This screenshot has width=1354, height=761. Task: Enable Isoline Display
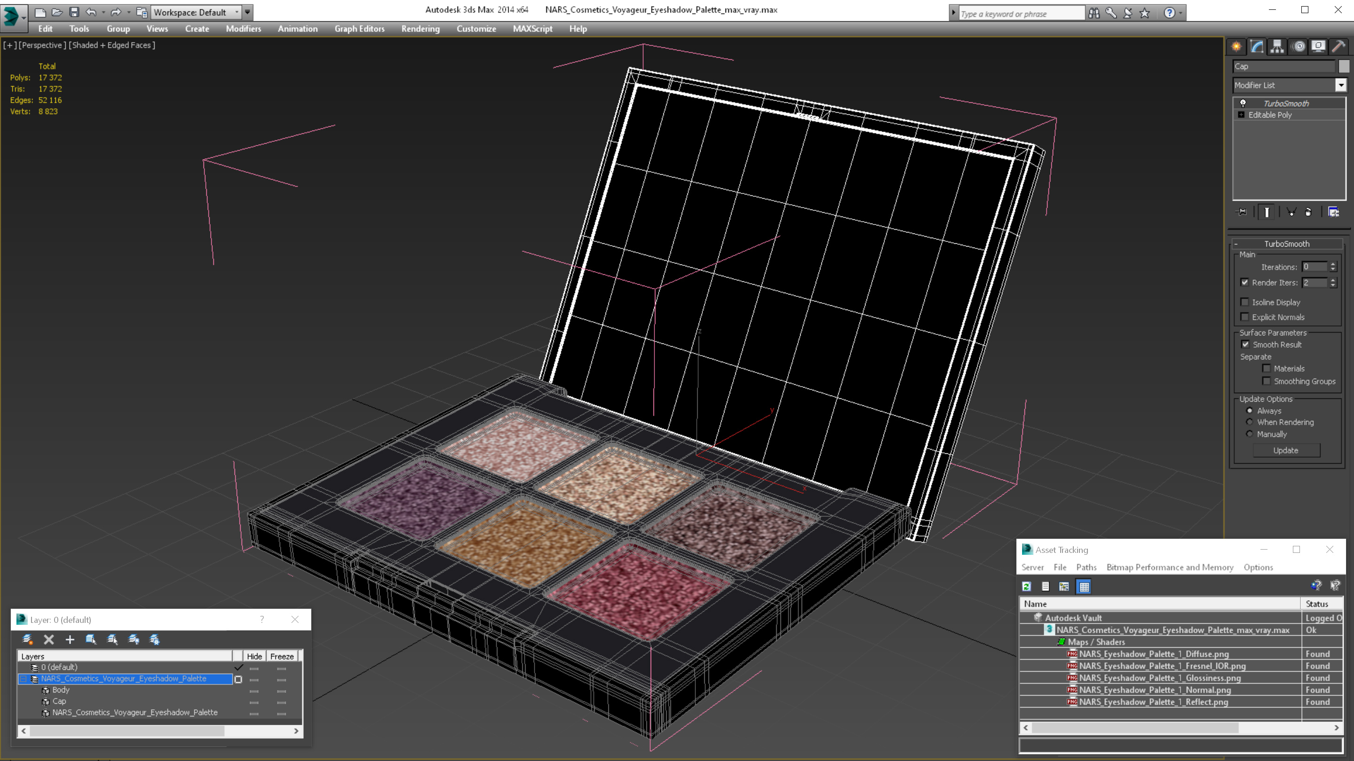1244,302
